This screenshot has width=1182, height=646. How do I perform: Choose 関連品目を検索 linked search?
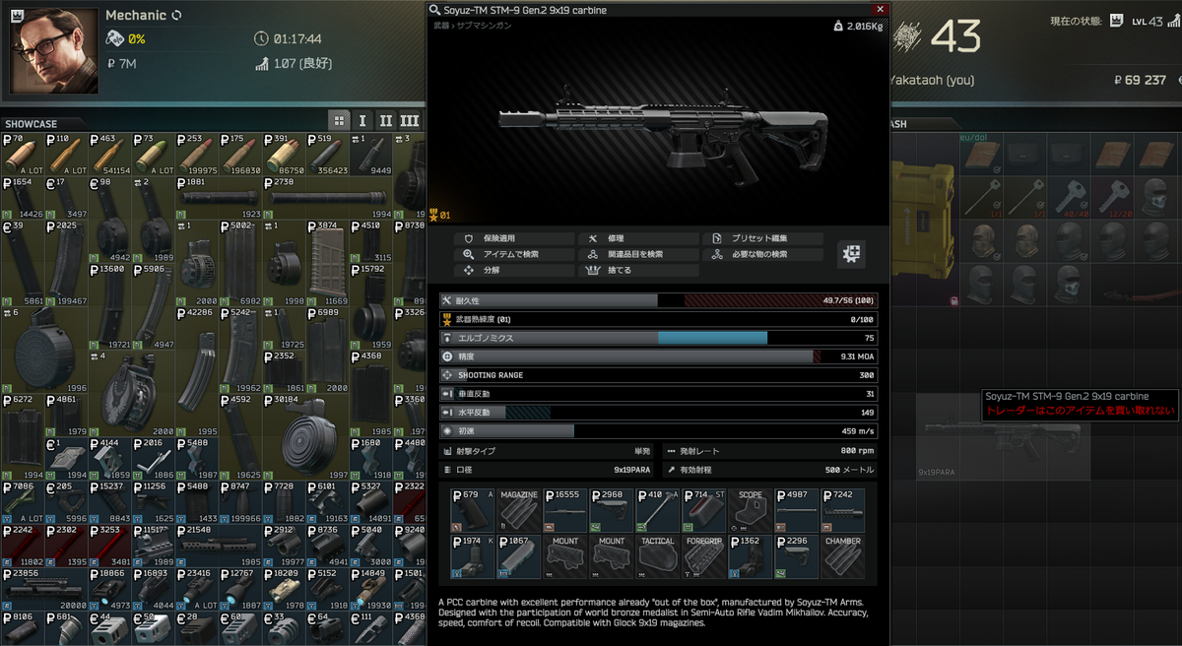pos(636,254)
